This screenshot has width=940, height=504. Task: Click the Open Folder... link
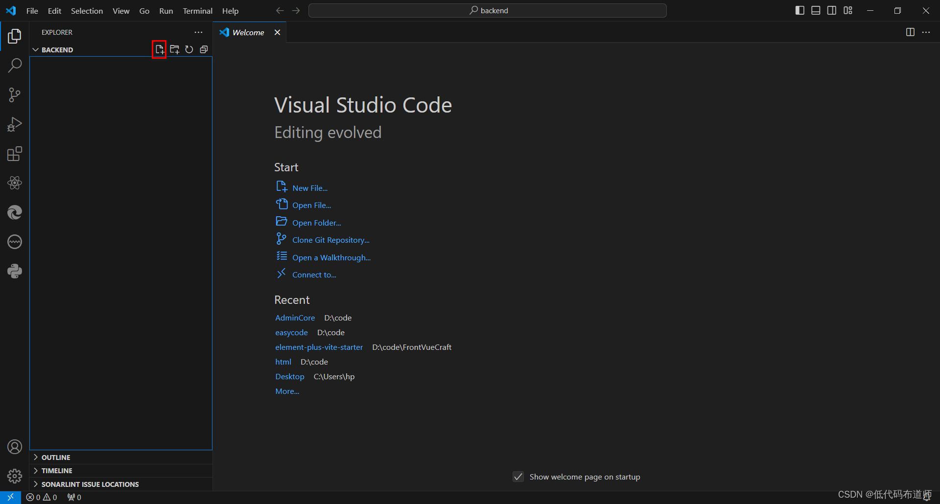(x=317, y=223)
